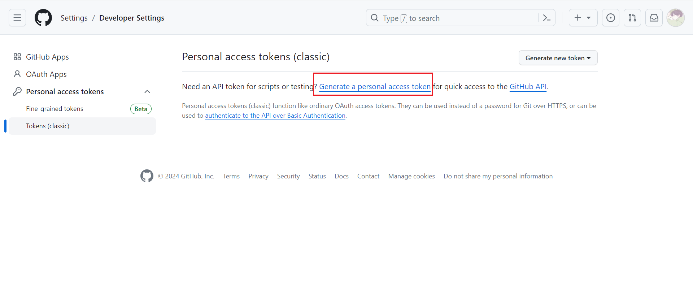Click Settings breadcrumb link
This screenshot has width=693, height=303.
[74, 18]
